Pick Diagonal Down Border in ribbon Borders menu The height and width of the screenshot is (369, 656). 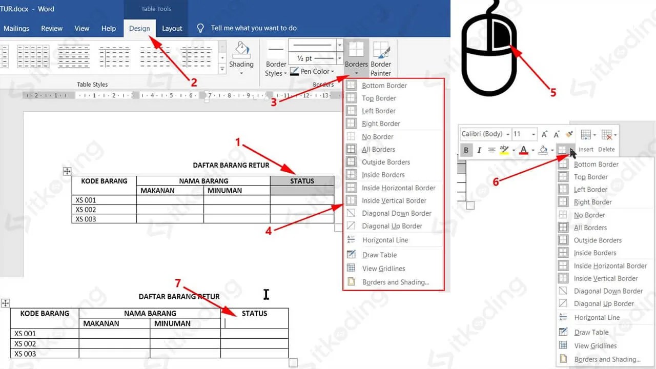pos(393,213)
